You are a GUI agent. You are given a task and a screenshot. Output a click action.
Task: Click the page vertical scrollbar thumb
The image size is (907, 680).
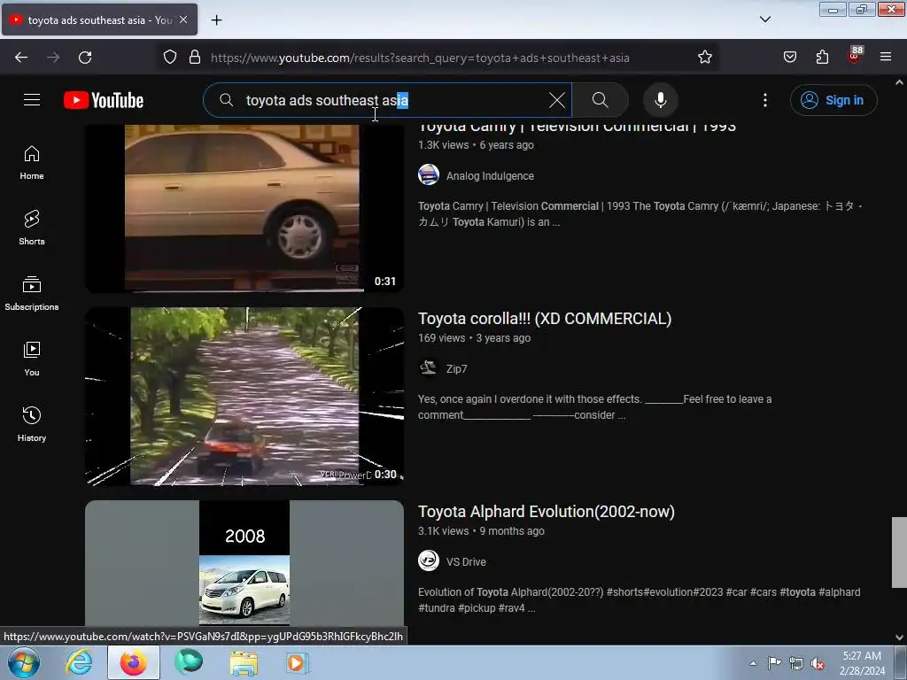[899, 552]
